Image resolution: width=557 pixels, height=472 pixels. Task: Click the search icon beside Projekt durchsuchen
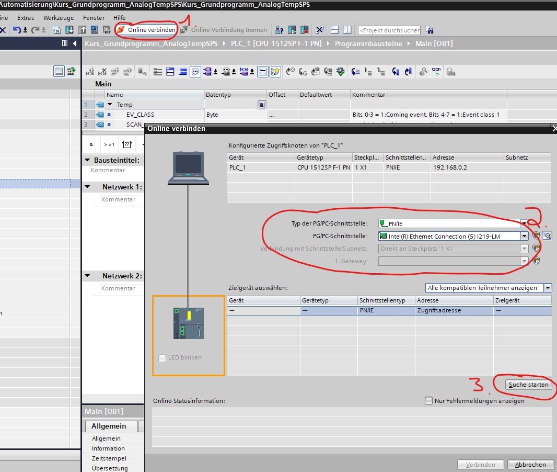click(430, 30)
